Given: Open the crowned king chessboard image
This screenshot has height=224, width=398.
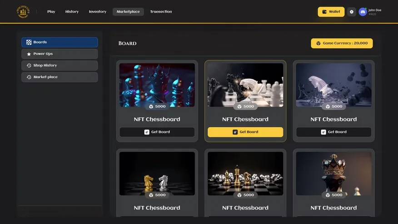Looking at the screenshot, I should pos(333,173).
